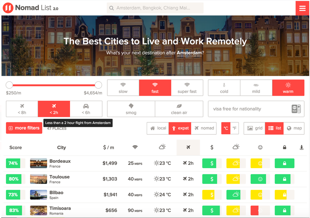310x218 pixels.
Task: Sort by the smiley fun column icon
Action: pyautogui.click(x=260, y=147)
